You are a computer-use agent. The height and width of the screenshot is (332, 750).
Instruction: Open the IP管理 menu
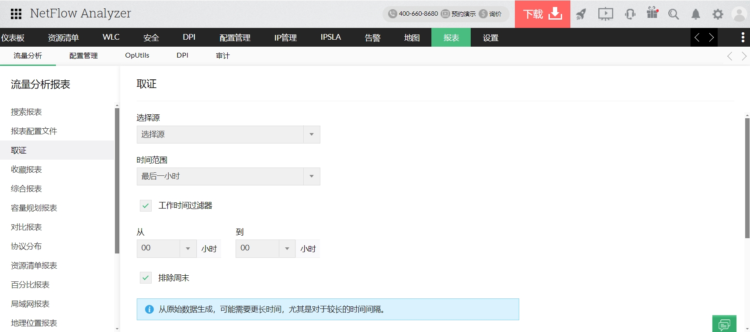click(x=285, y=38)
